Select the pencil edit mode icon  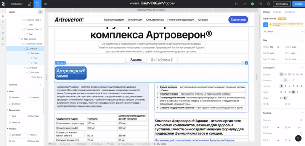click(29, 4)
